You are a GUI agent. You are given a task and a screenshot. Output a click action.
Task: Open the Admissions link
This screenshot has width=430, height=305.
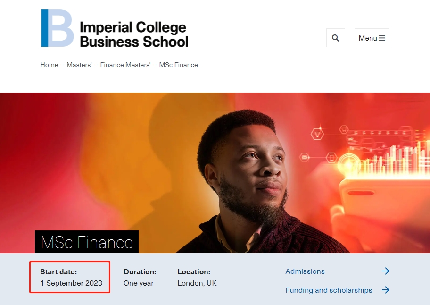pos(305,271)
